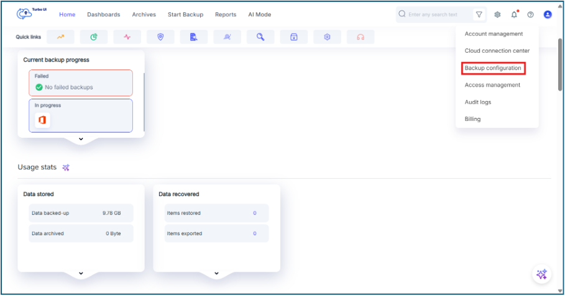This screenshot has width=565, height=296.
Task: Go to the Home tab
Action: (x=67, y=14)
